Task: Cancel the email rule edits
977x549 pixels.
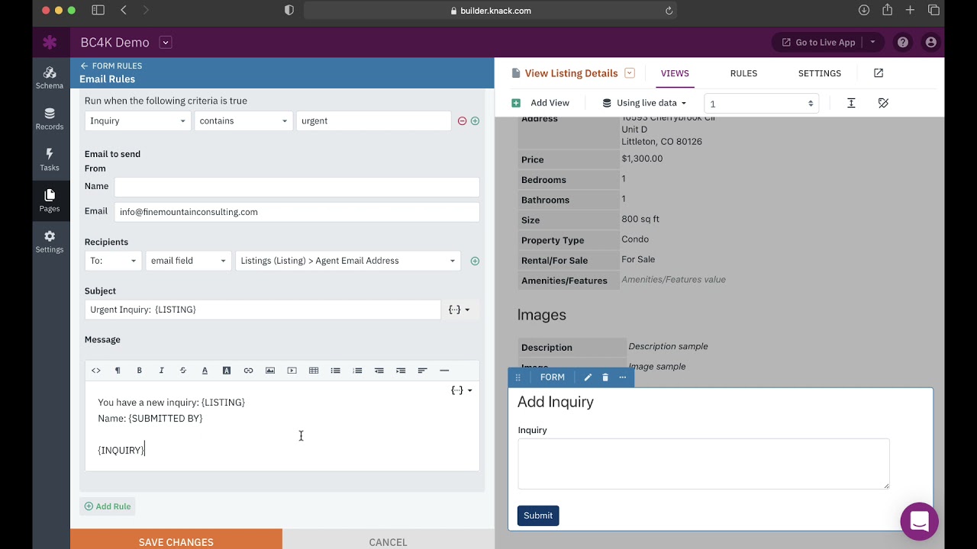Action: click(389, 539)
